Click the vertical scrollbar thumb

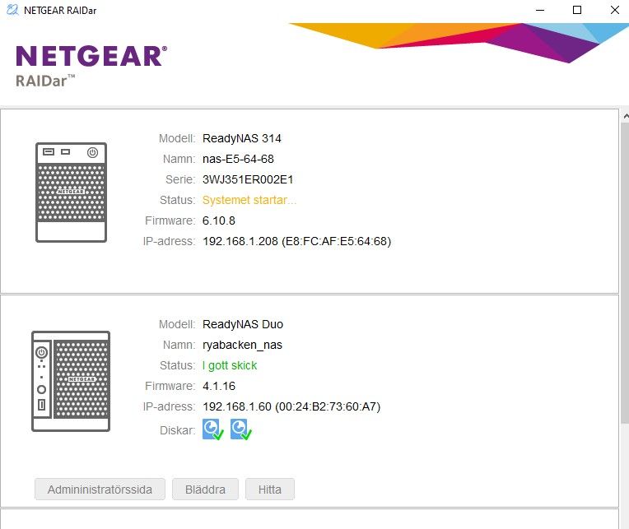625,272
